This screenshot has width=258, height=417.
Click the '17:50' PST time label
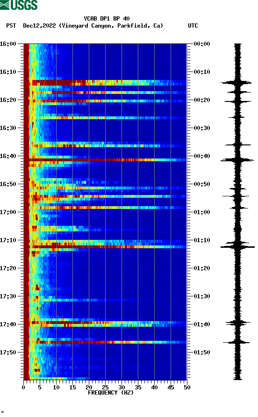pyautogui.click(x=8, y=352)
